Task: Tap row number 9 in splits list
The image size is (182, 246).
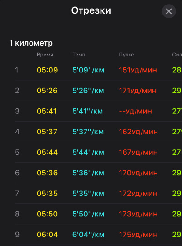Action: [x=17, y=235]
